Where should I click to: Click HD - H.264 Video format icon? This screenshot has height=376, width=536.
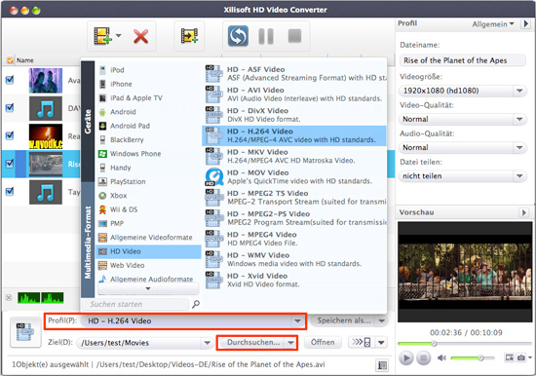click(x=214, y=135)
